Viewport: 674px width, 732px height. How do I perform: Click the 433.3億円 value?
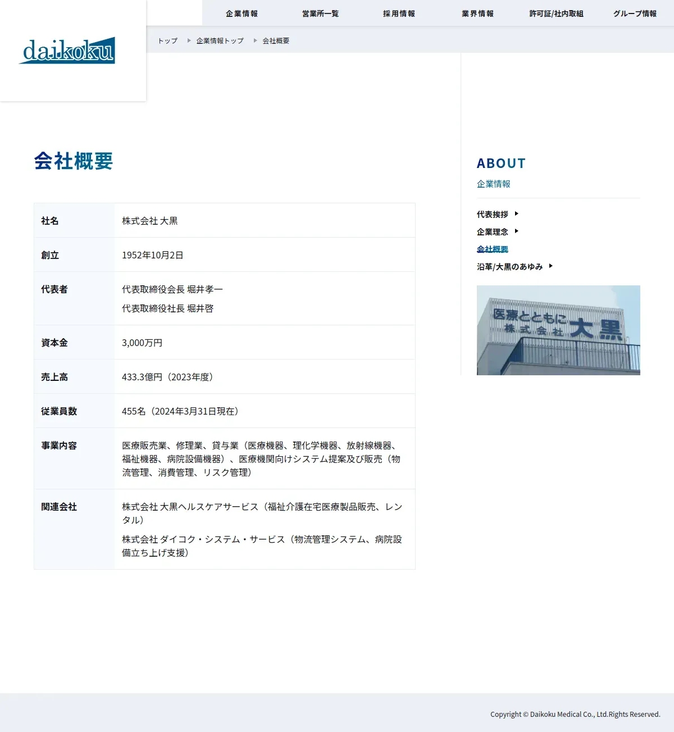(x=167, y=377)
